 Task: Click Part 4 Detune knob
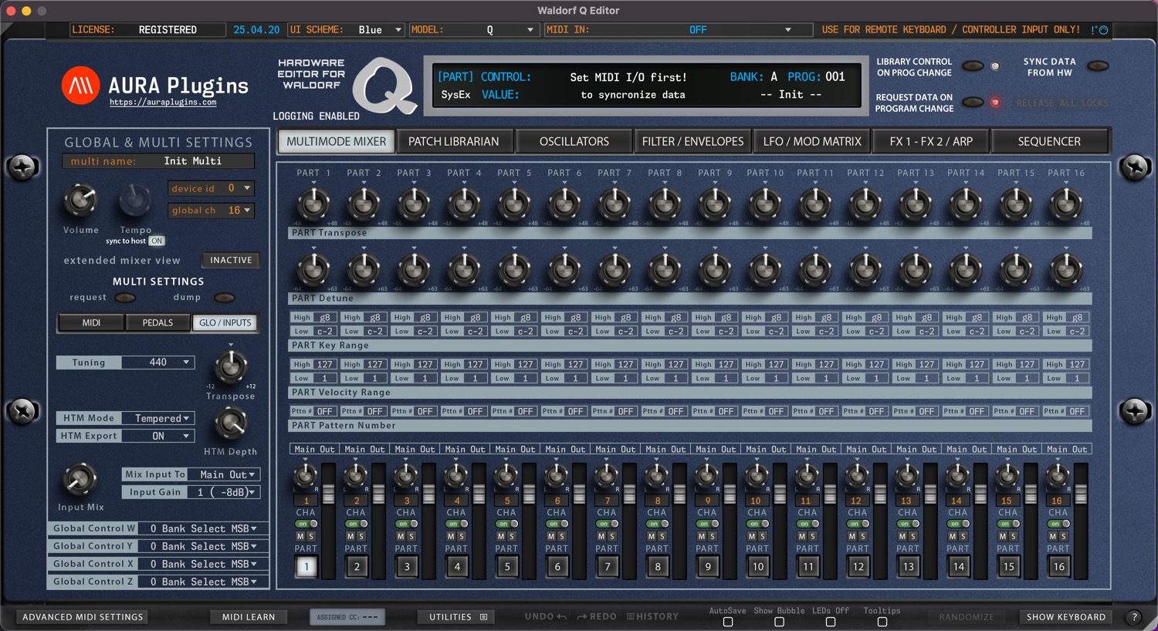click(463, 269)
